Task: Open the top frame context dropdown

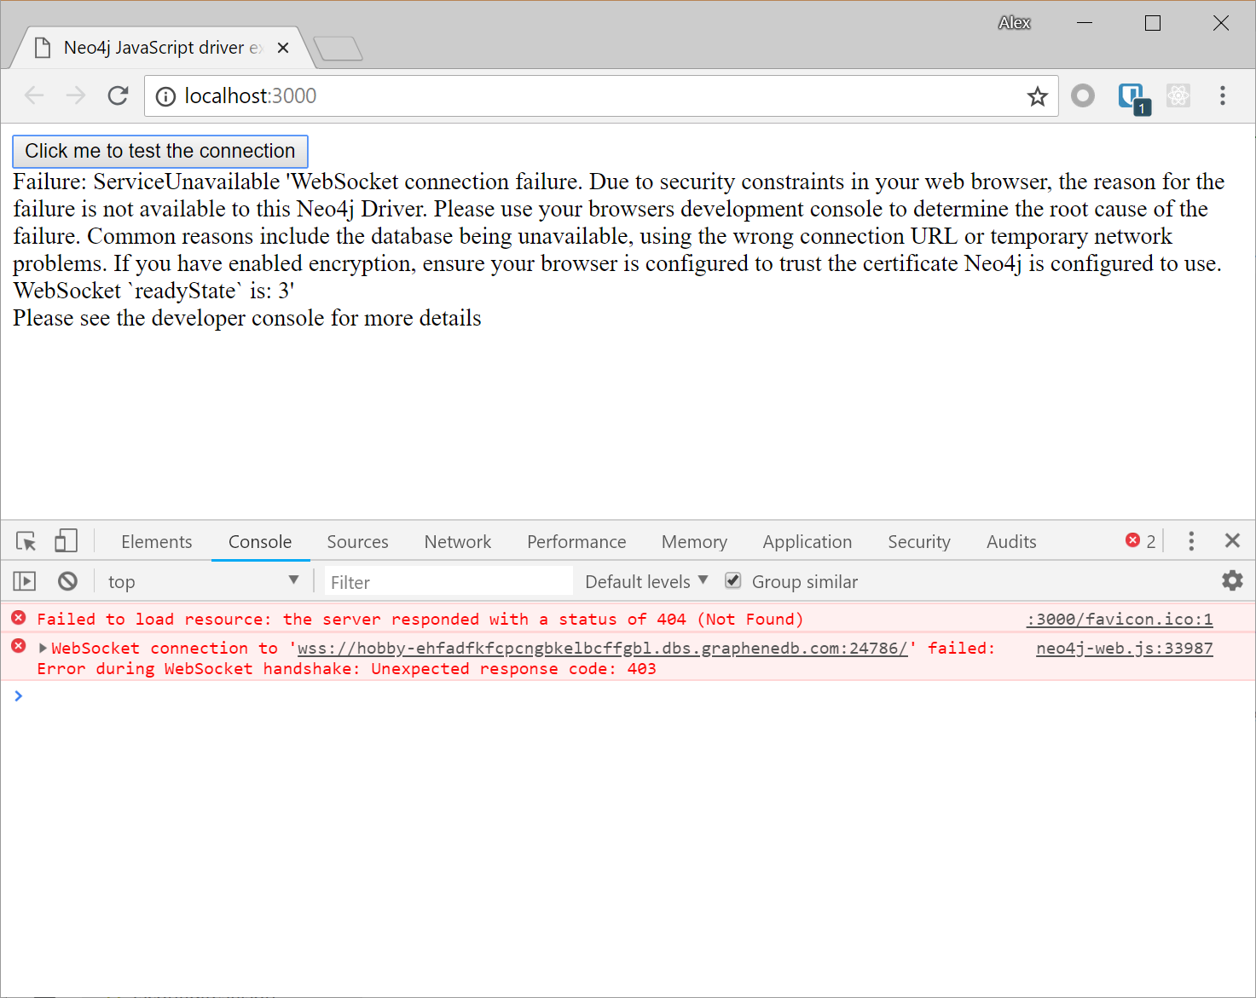Action: 205,580
